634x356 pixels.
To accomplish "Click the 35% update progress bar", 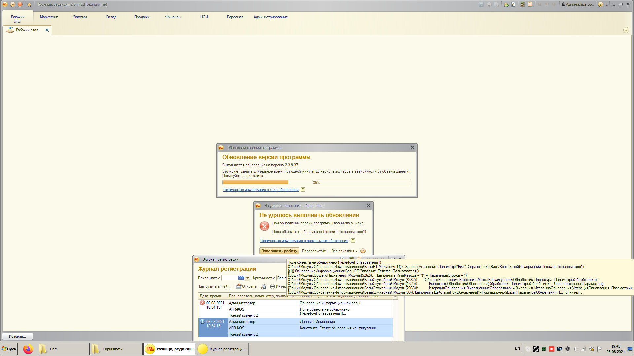I will click(316, 182).
